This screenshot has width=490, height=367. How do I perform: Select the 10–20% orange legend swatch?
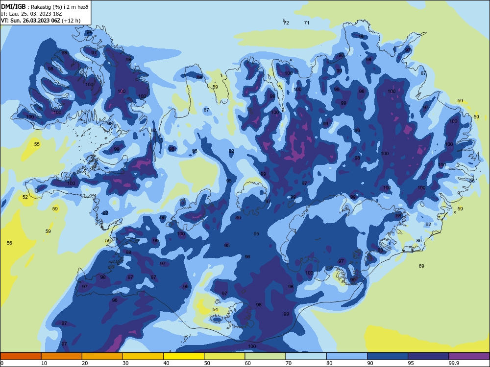[x=62, y=356]
